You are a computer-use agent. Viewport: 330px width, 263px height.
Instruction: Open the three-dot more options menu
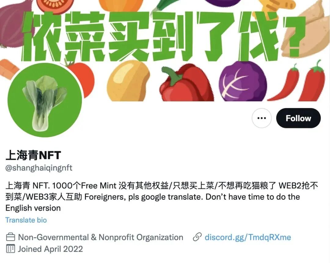[262, 118]
